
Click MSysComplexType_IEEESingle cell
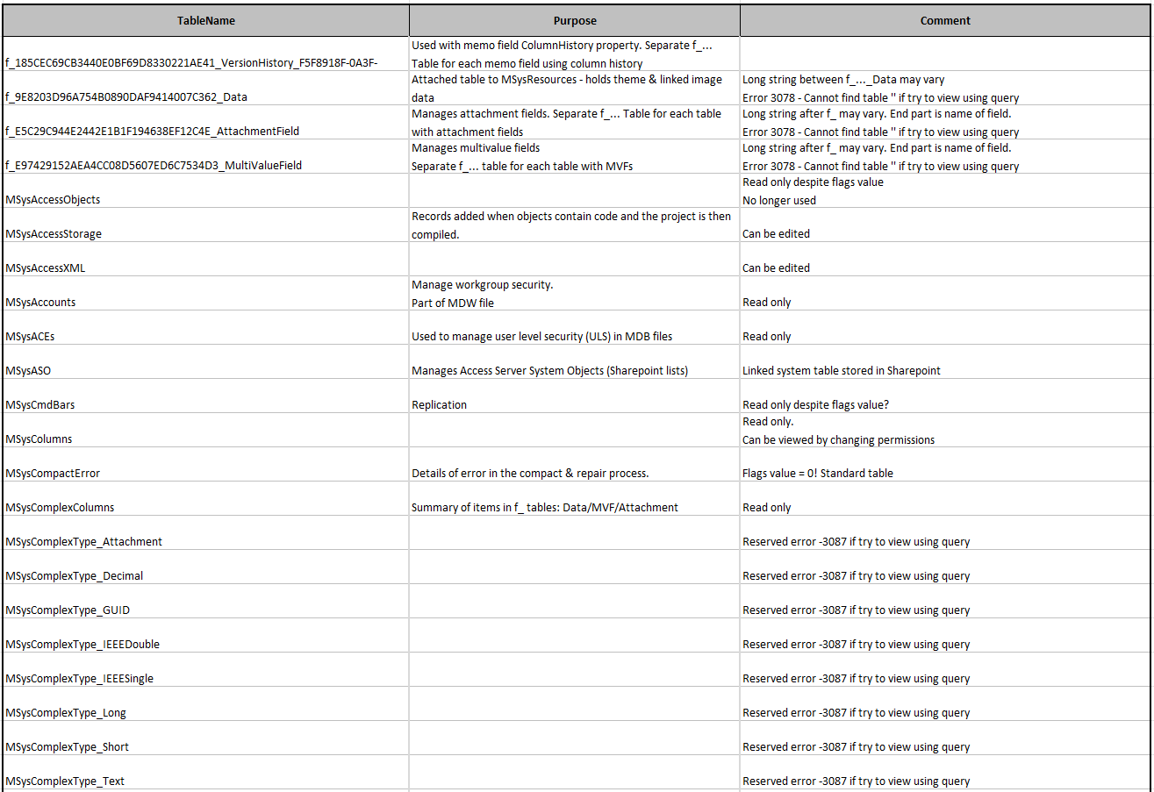(205, 670)
